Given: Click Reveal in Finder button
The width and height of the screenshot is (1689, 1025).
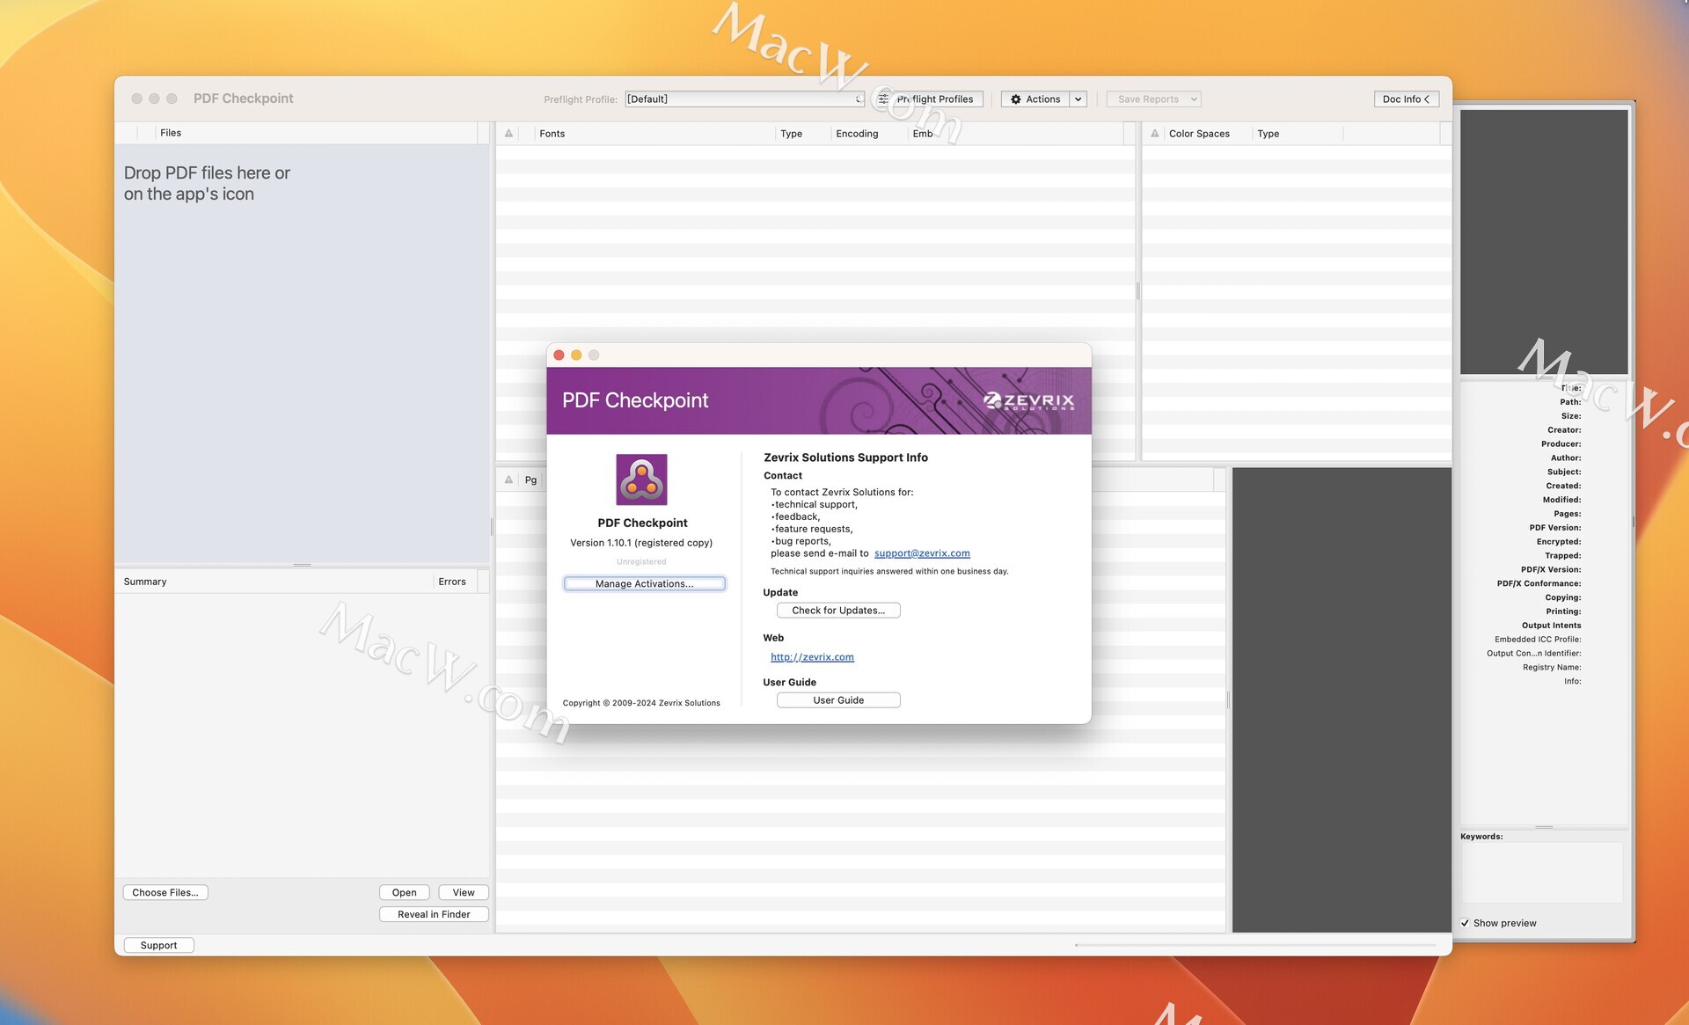Looking at the screenshot, I should point(434,914).
